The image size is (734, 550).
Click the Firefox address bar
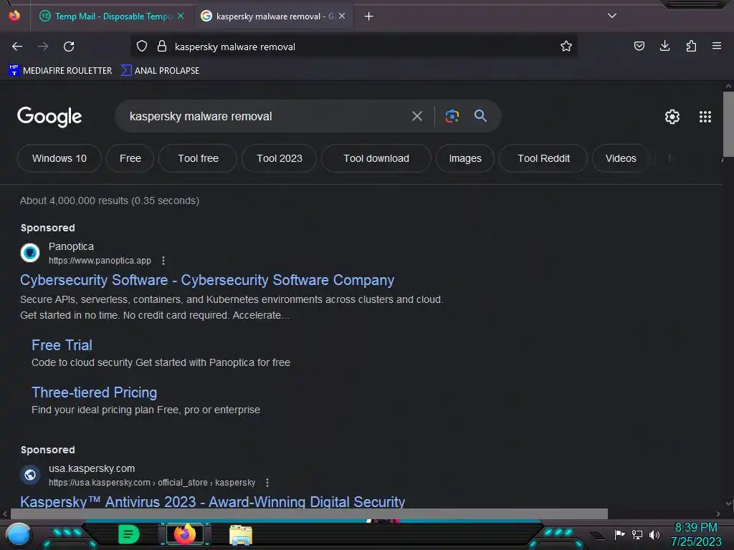[x=353, y=47]
